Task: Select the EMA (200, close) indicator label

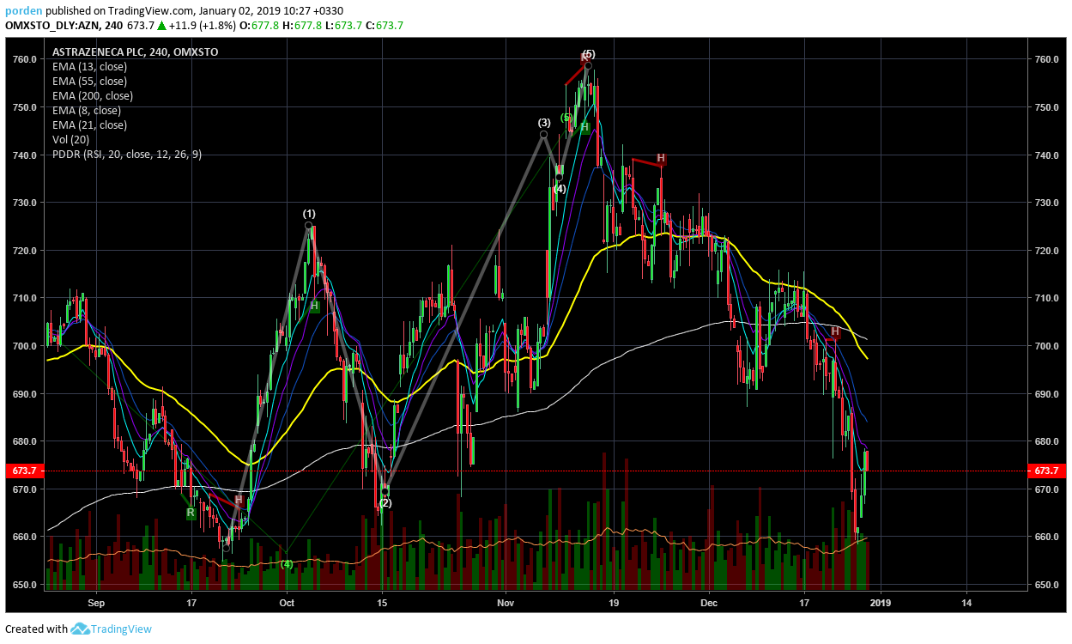Action: pyautogui.click(x=93, y=95)
